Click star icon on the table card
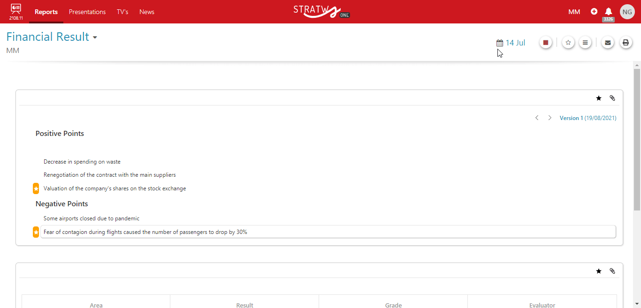Screen dimensions: 641x308 tap(599, 271)
